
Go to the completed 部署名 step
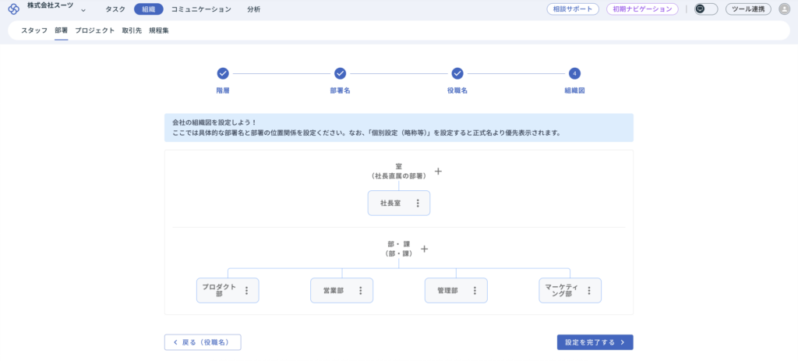pos(340,74)
